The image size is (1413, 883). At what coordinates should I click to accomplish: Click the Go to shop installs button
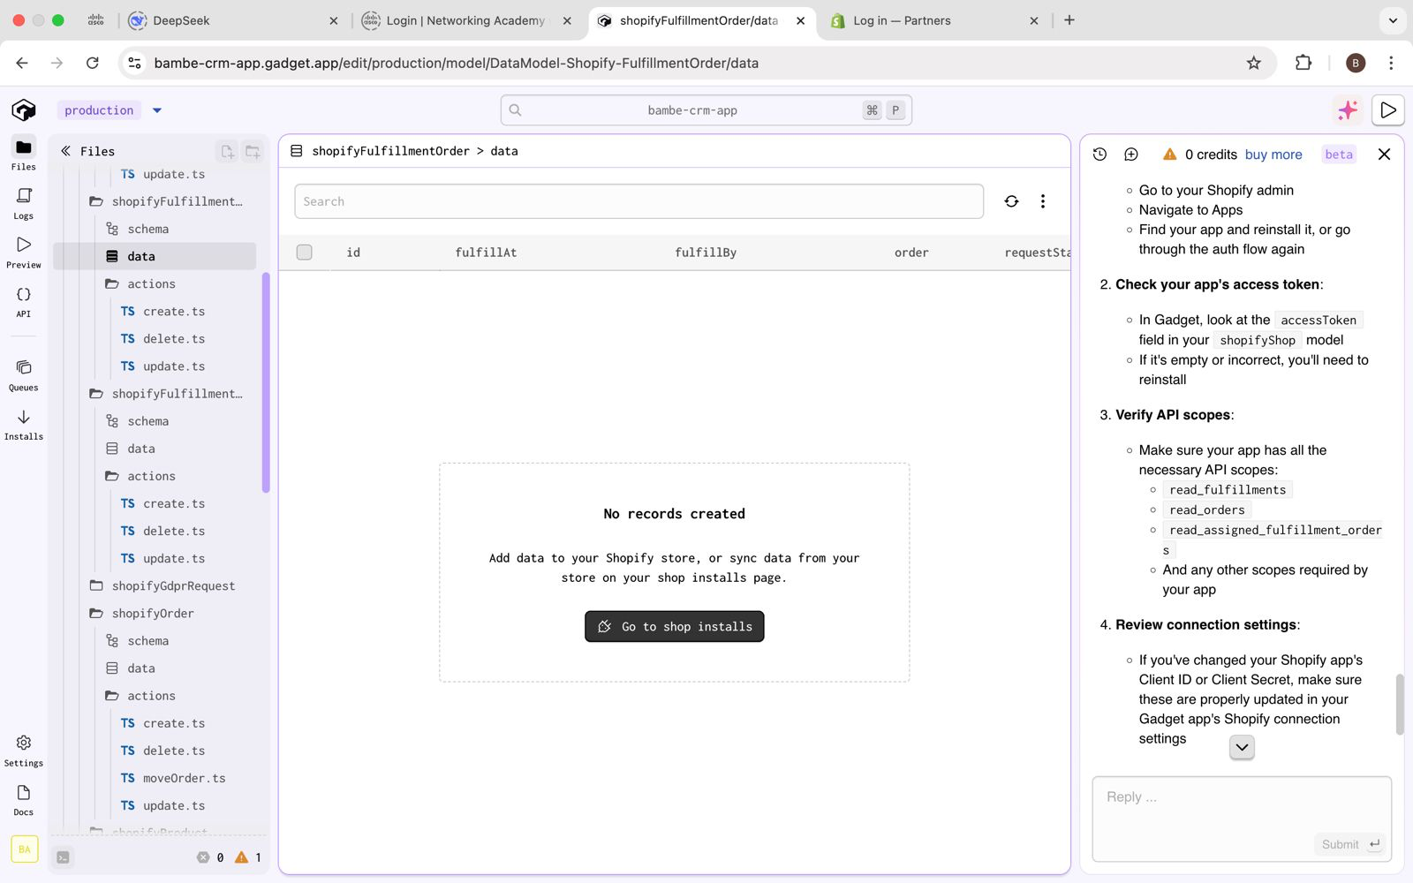(x=675, y=627)
